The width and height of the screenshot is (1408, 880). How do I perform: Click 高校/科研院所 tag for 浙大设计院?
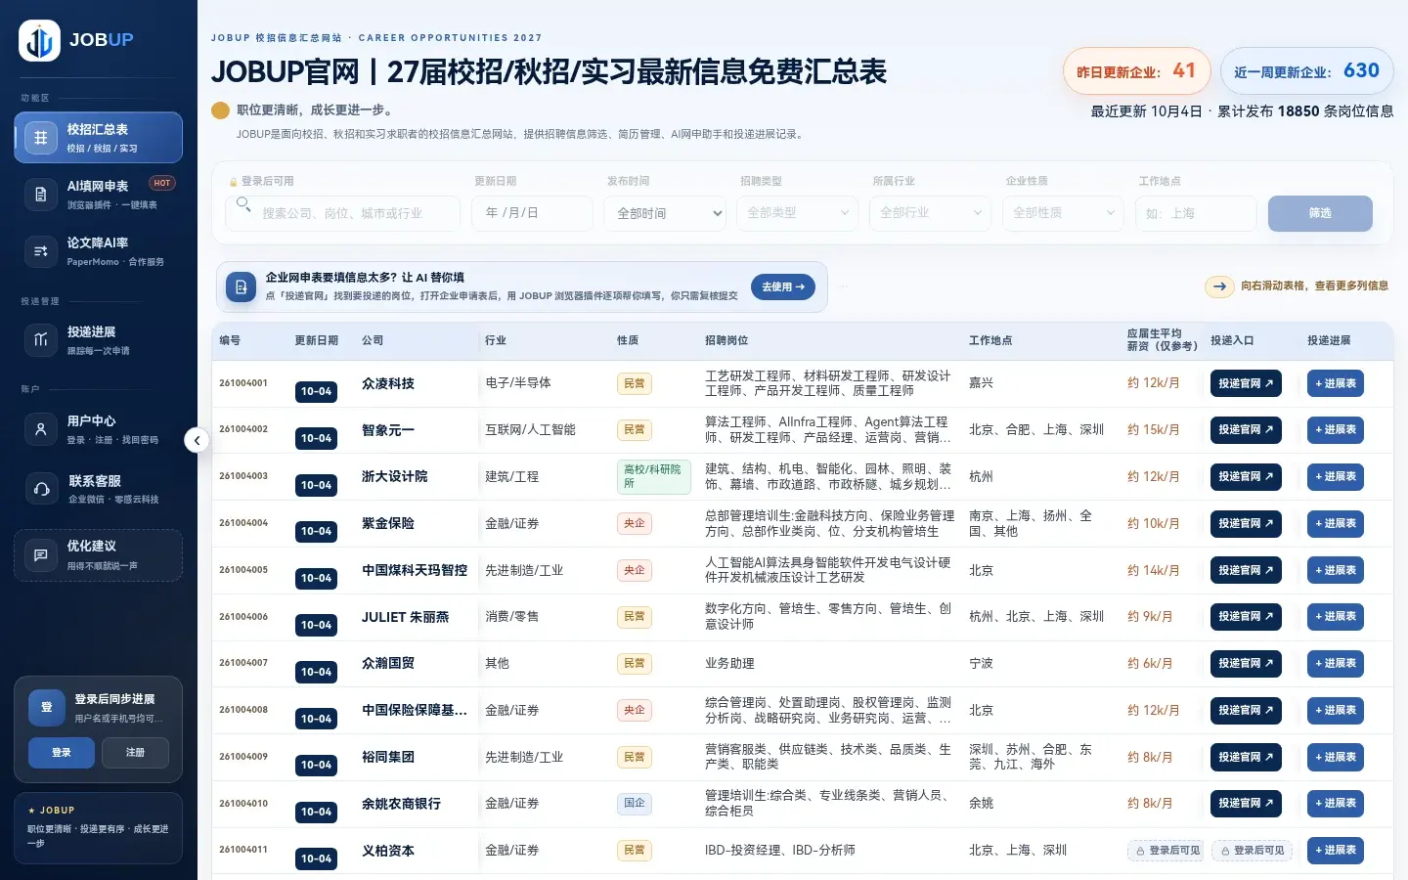654,476
